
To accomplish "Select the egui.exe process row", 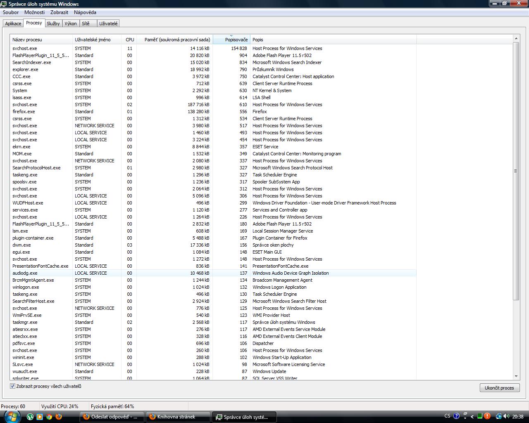I will (213, 252).
